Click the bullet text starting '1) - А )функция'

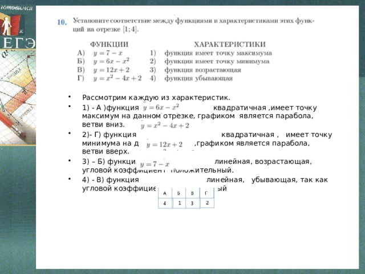(200, 116)
